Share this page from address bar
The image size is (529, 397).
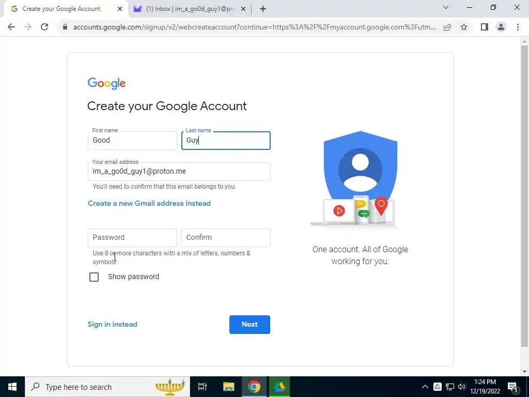(x=447, y=27)
